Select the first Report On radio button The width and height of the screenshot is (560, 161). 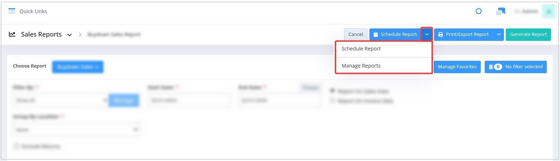[332, 91]
